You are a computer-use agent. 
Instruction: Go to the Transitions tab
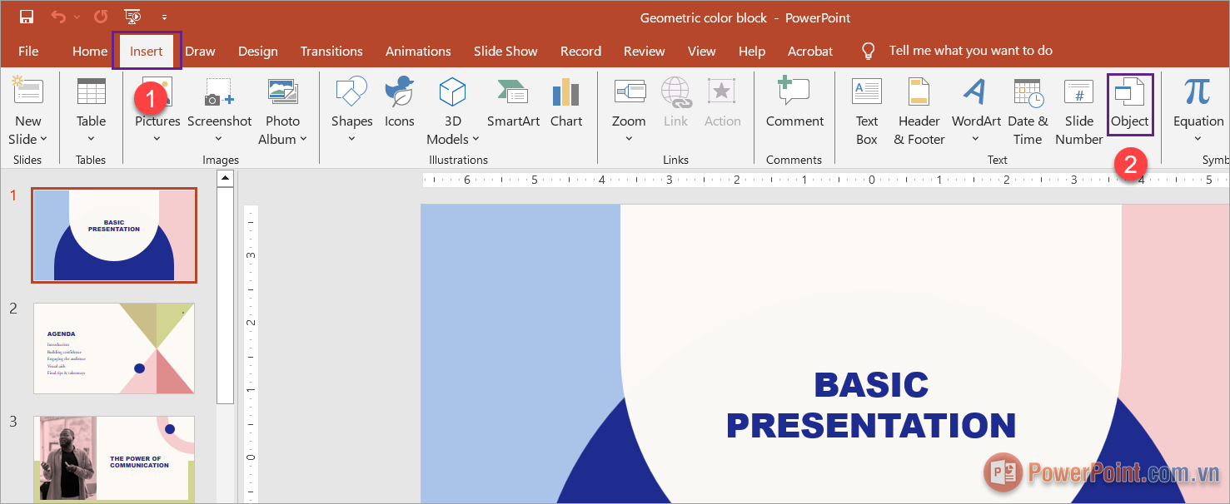(x=331, y=51)
